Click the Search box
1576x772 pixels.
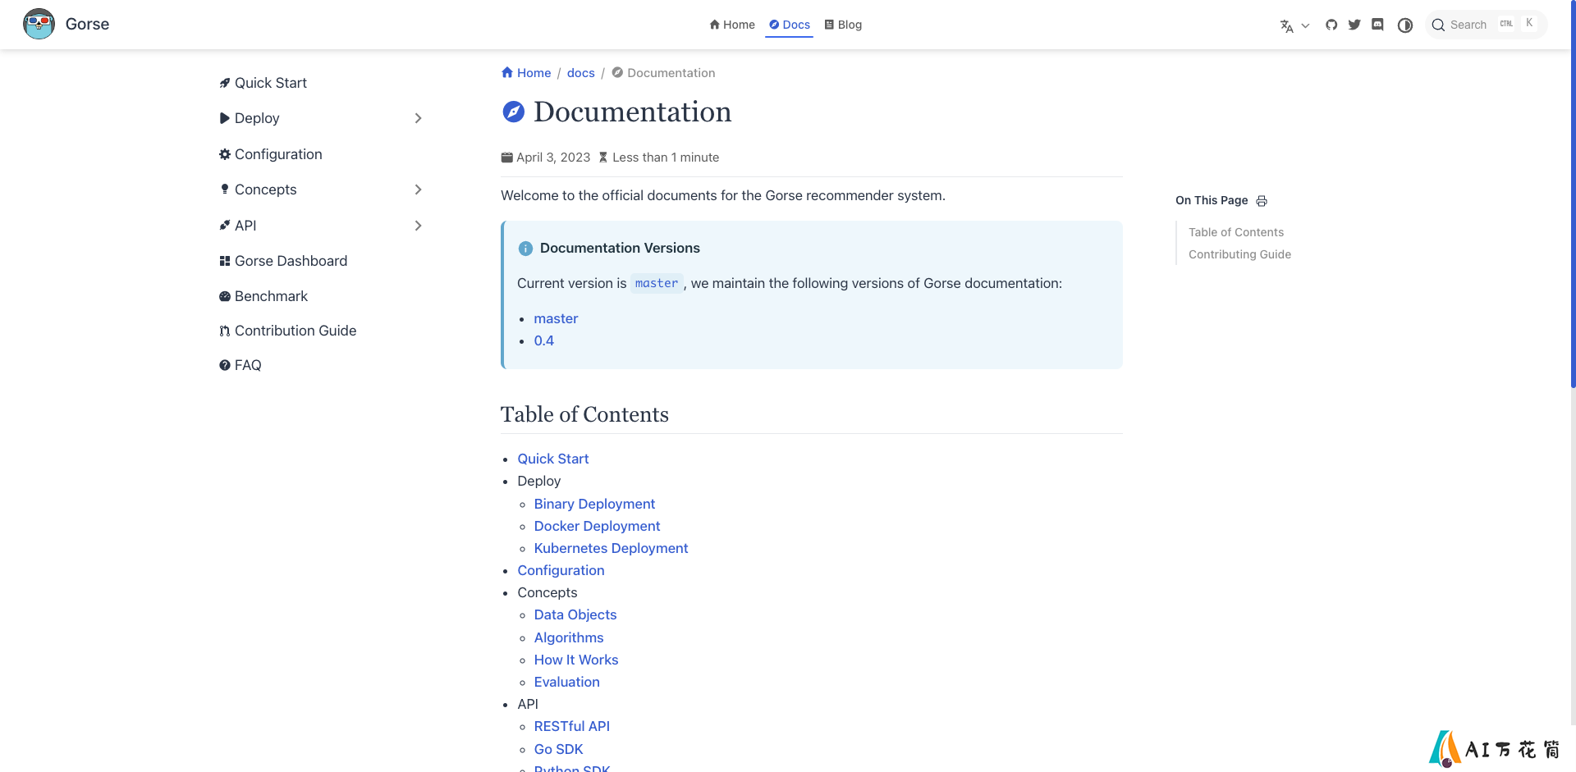(x=1486, y=25)
